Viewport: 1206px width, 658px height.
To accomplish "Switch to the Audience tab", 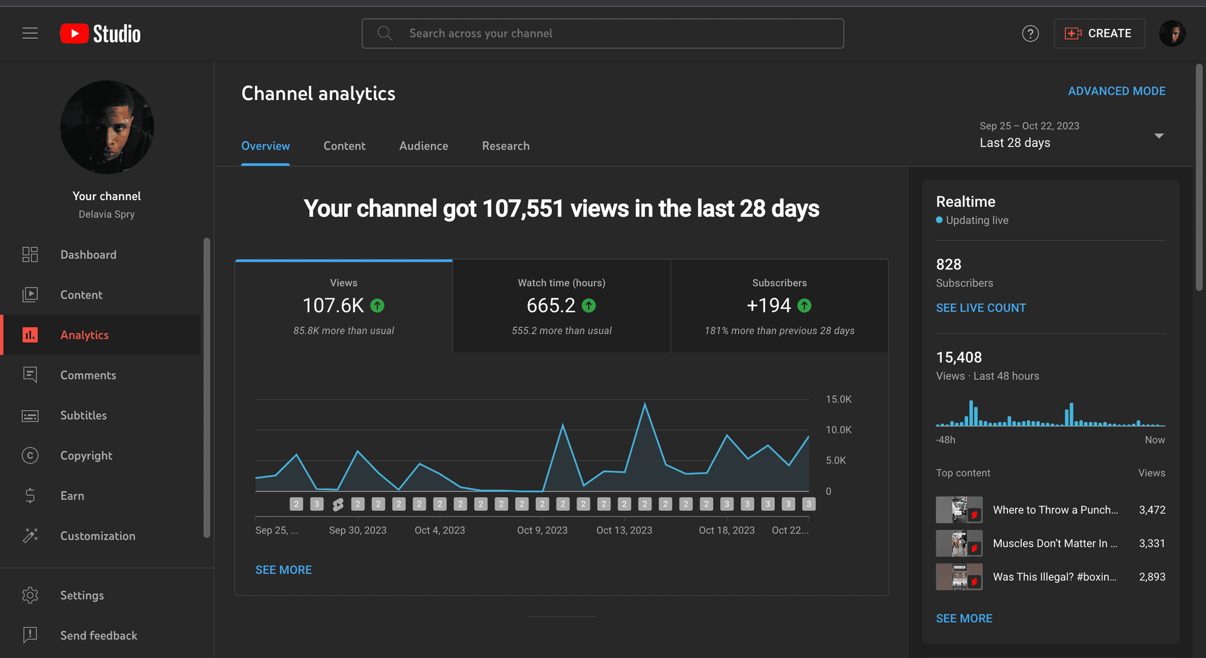I will click(x=423, y=146).
